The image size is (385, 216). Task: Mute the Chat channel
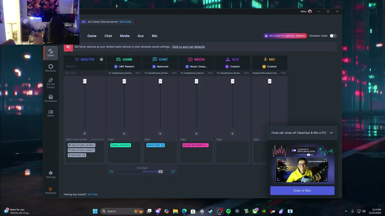[x=160, y=133]
